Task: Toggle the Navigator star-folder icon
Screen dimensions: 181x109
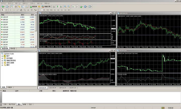Action: pyautogui.click(x=19, y=7)
